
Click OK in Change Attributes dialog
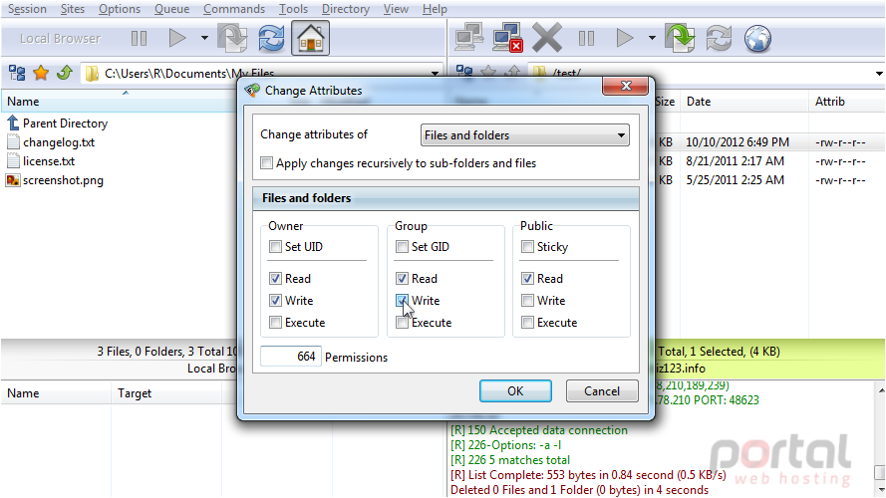515,390
